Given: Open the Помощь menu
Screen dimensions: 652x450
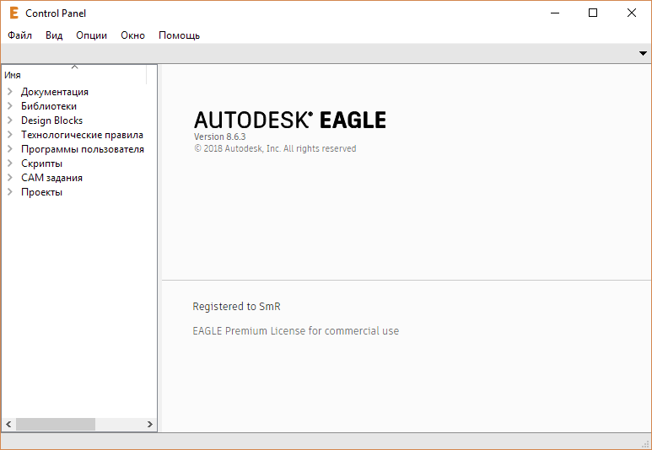Looking at the screenshot, I should [x=179, y=35].
